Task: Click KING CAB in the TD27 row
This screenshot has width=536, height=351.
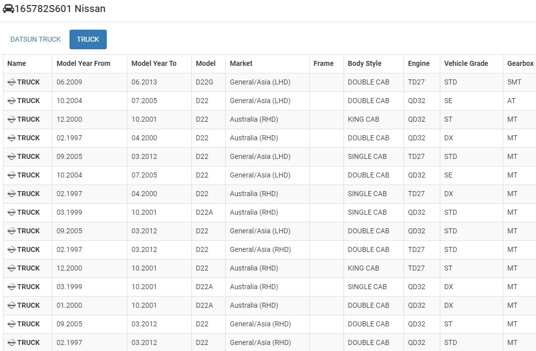Action: point(363,268)
